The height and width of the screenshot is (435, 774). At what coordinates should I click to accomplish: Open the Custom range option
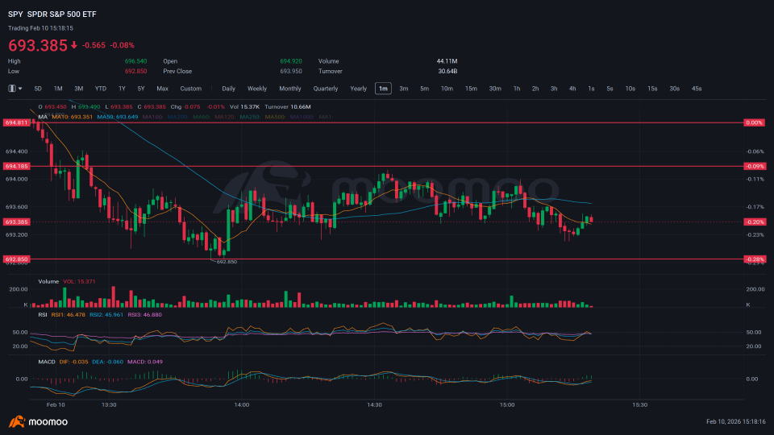pyautogui.click(x=190, y=89)
